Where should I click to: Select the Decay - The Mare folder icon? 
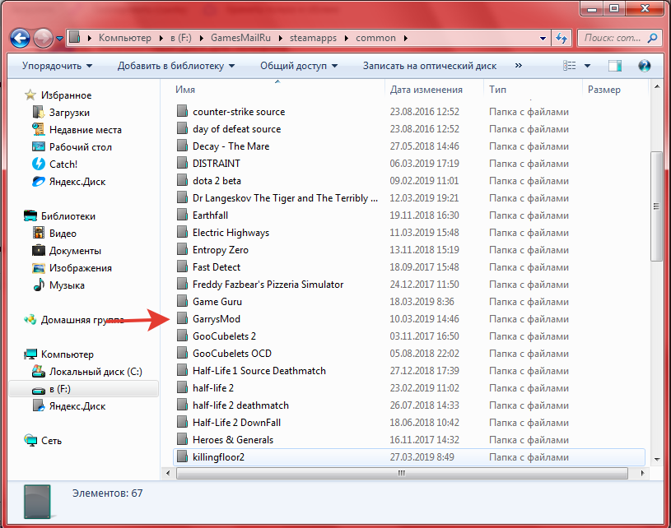[x=182, y=146]
